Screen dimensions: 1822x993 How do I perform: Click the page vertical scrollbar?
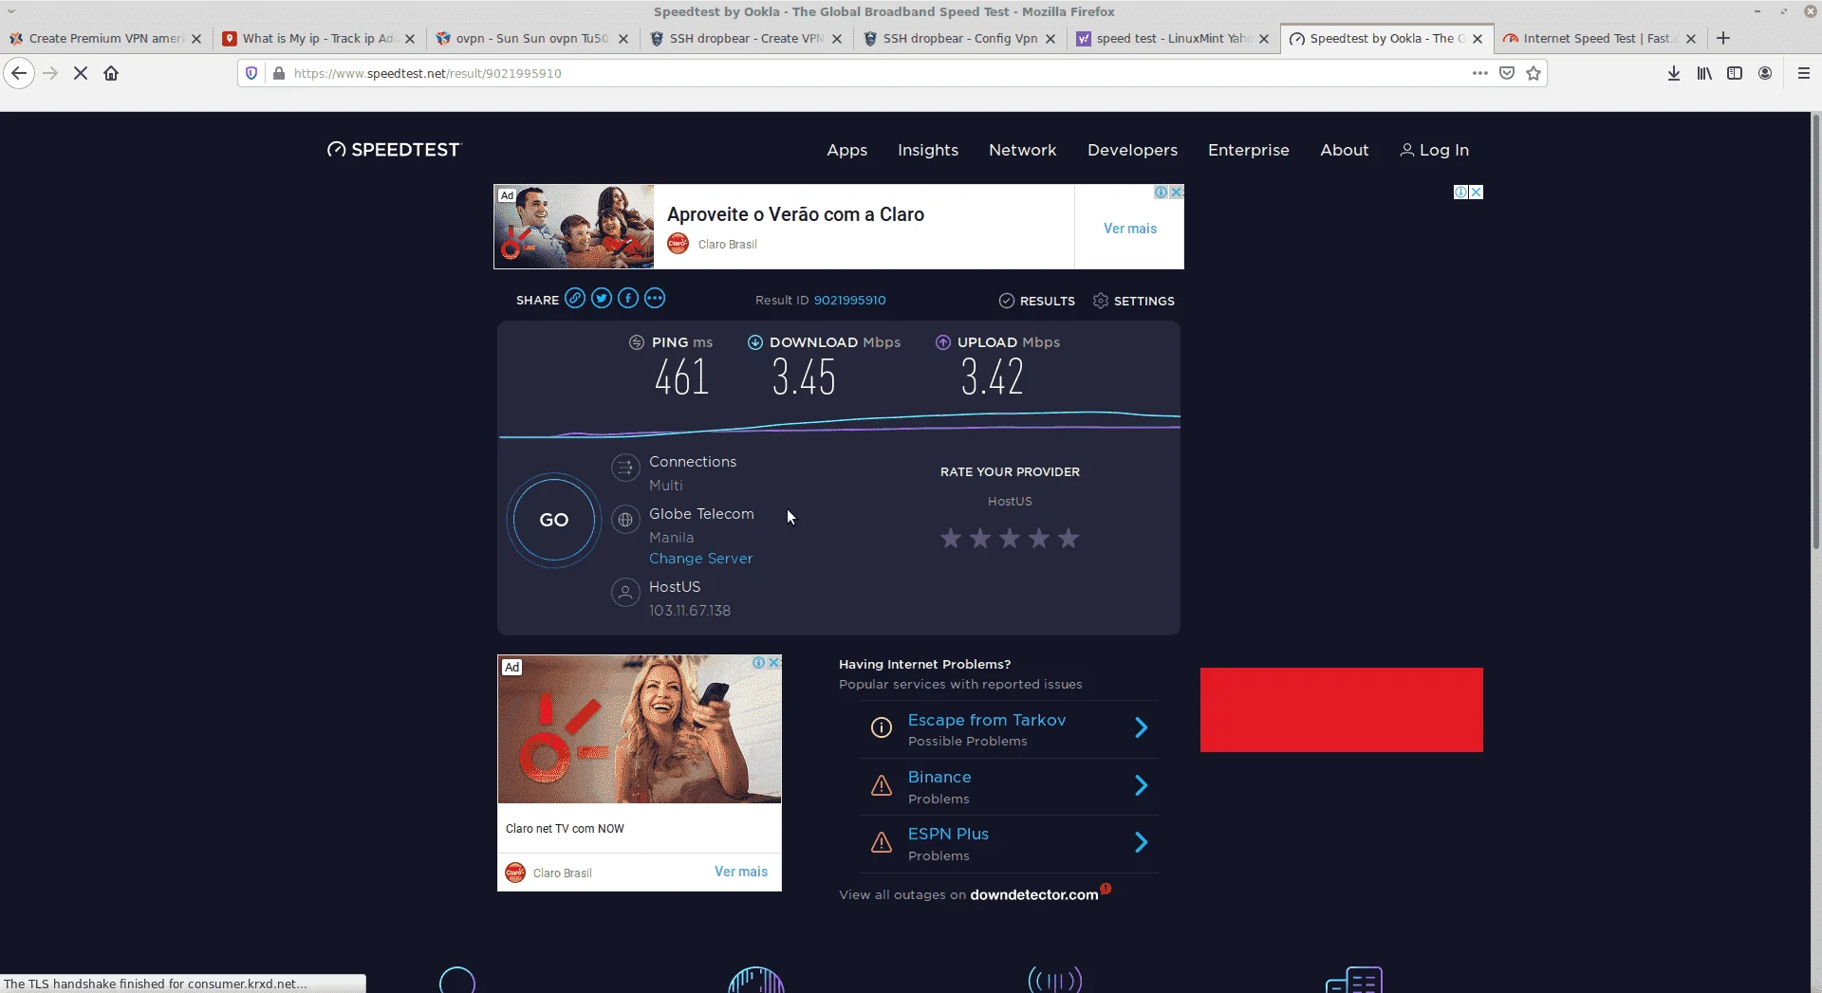[1815, 332]
